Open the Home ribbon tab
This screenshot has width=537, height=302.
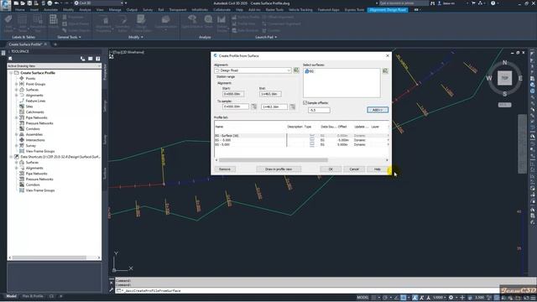[20, 10]
